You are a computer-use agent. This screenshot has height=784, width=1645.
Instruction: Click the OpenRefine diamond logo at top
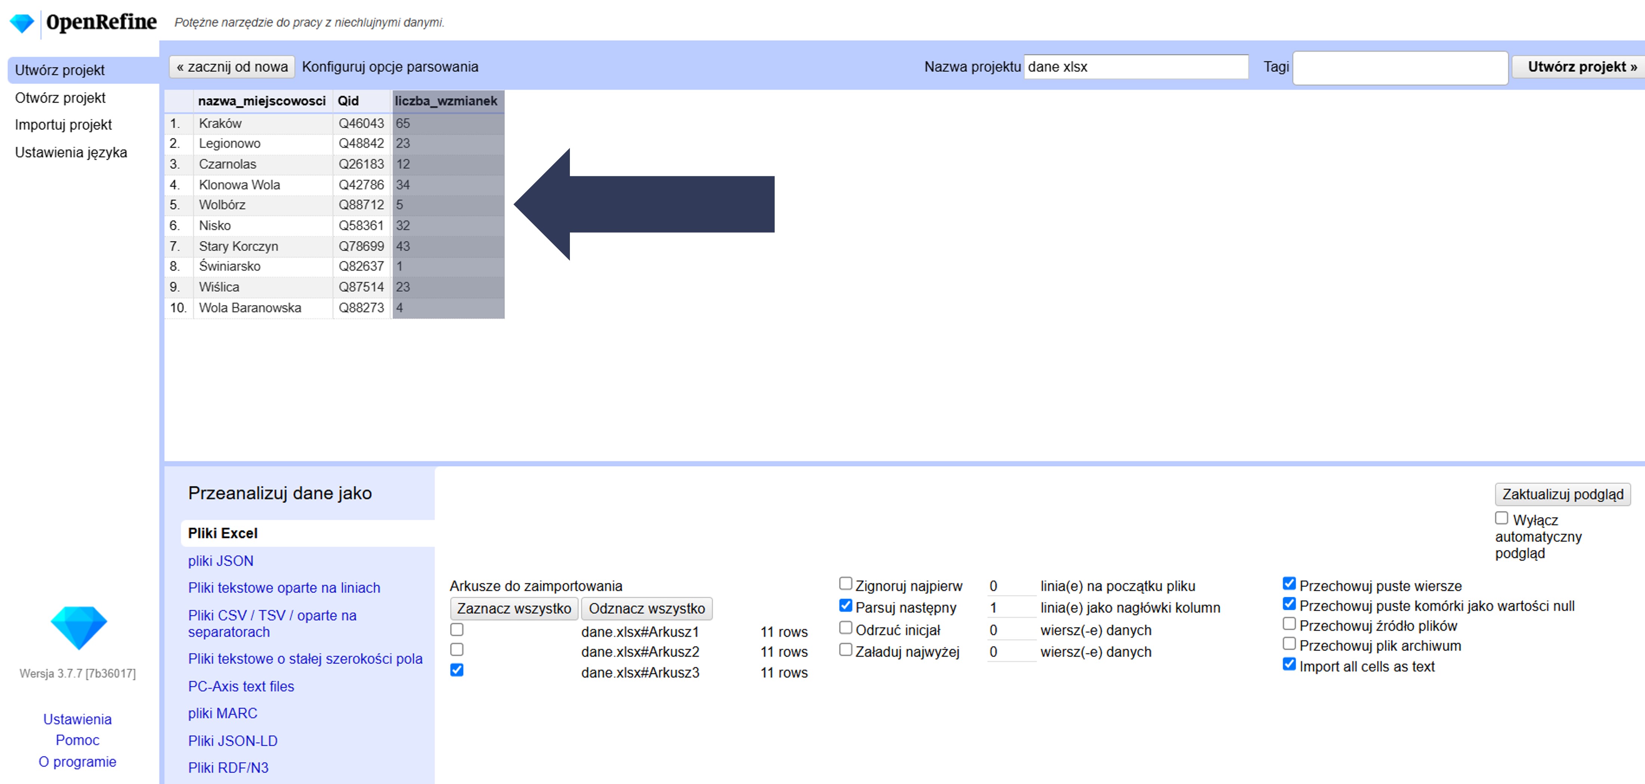(x=22, y=23)
